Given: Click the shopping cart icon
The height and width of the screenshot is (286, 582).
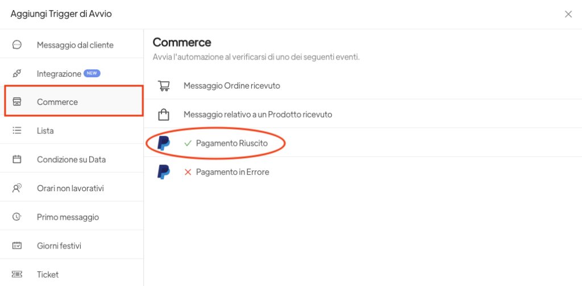Looking at the screenshot, I should [x=164, y=86].
